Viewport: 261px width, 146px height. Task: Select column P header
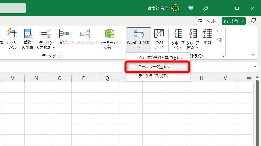[83, 78]
